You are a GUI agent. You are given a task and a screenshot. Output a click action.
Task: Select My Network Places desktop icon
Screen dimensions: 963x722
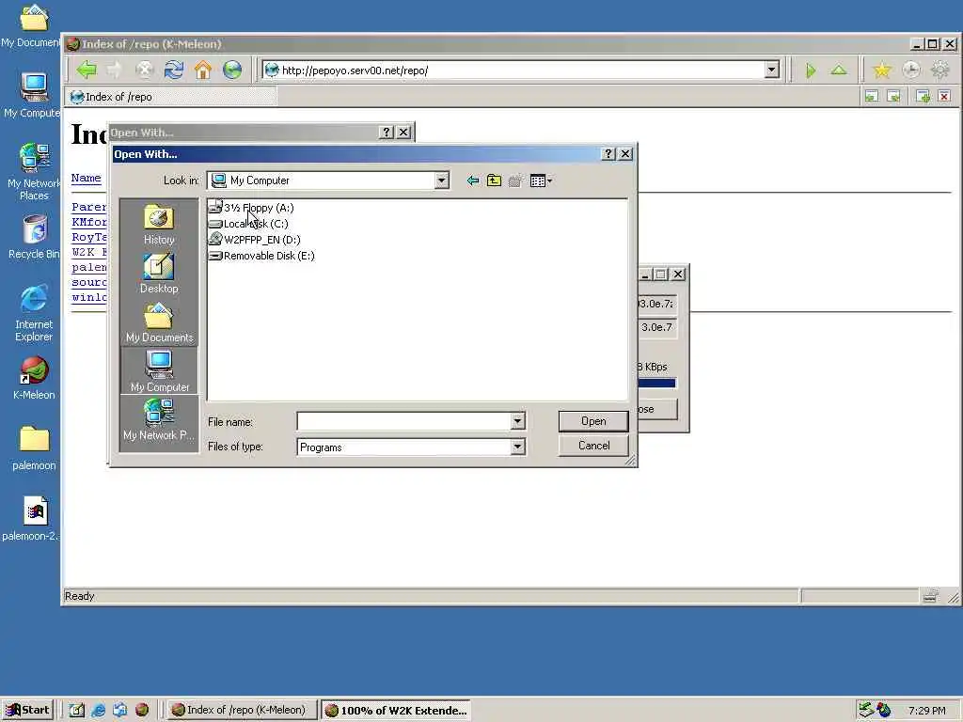34,172
